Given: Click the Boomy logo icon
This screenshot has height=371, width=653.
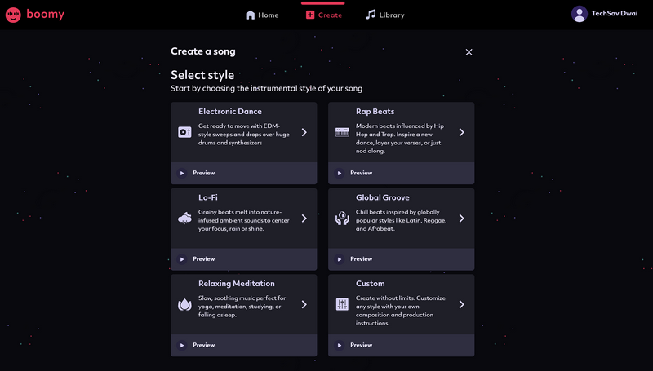Looking at the screenshot, I should 14,15.
